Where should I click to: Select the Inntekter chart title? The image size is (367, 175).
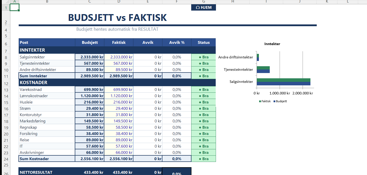tap(272, 44)
